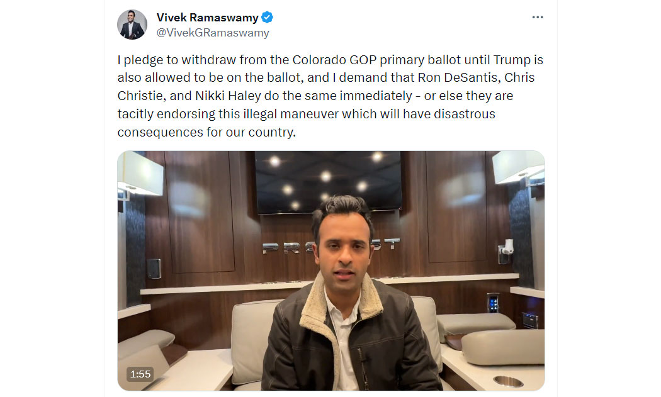The width and height of the screenshot is (661, 397).
Task: Open the more options ellipsis menu
Action: [x=538, y=17]
